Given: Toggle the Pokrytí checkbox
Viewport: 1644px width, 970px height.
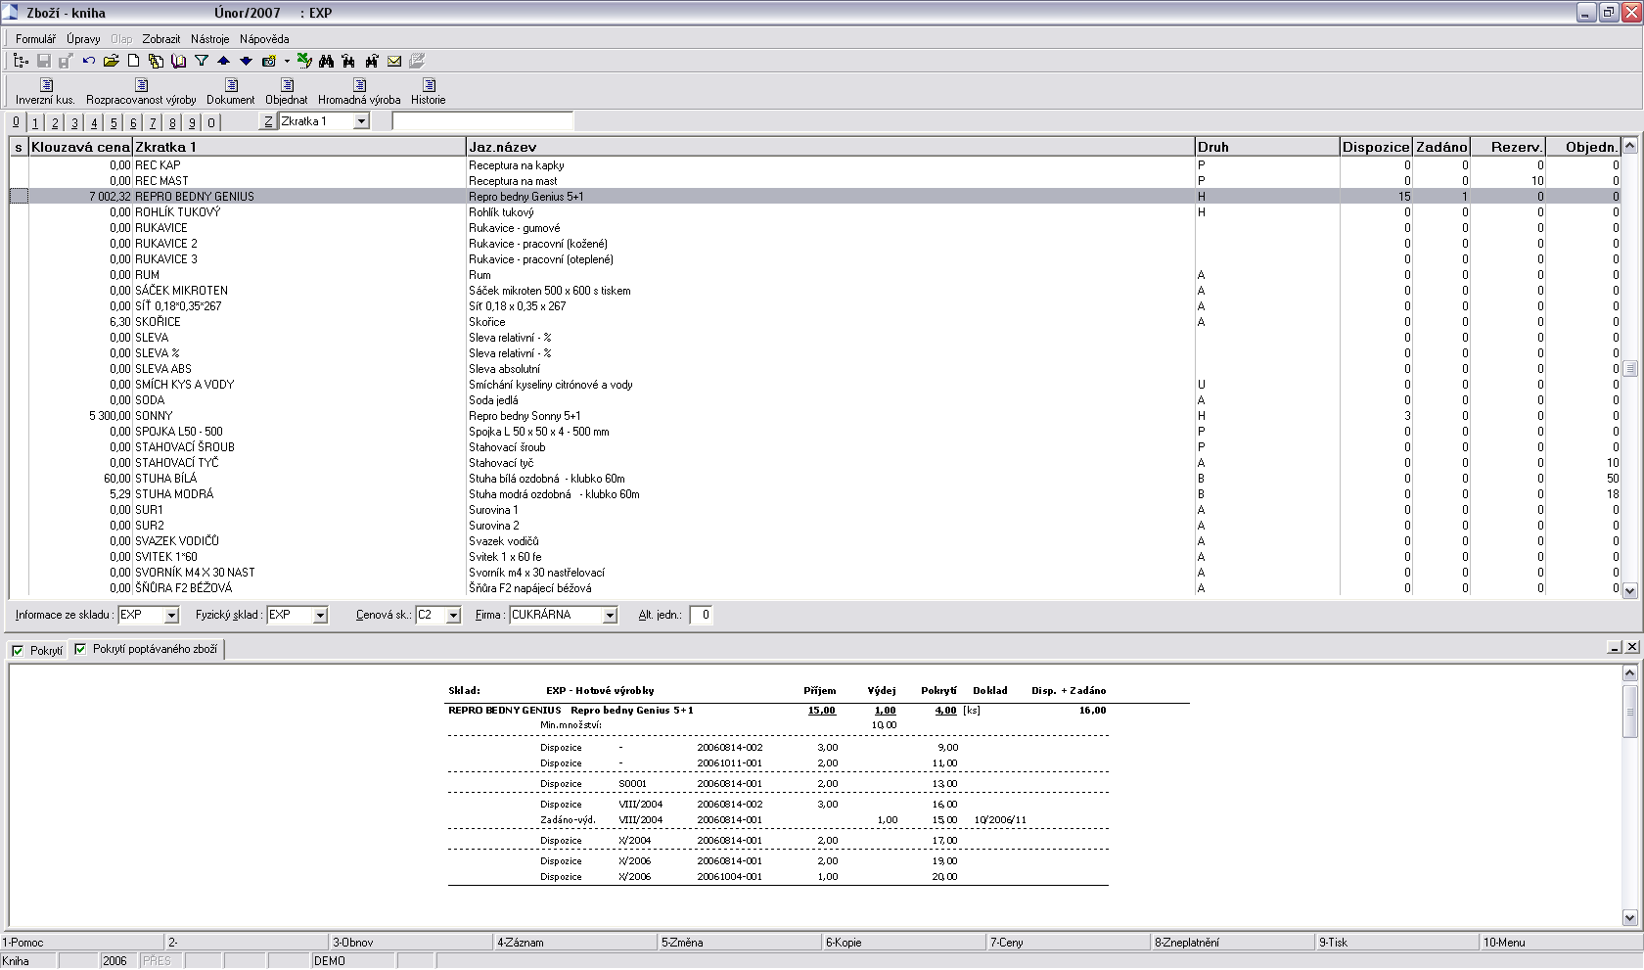Looking at the screenshot, I should (18, 650).
